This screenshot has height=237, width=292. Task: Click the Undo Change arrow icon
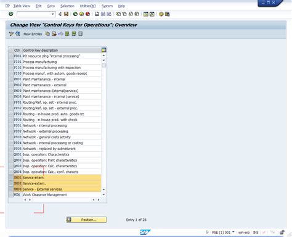pos(60,34)
